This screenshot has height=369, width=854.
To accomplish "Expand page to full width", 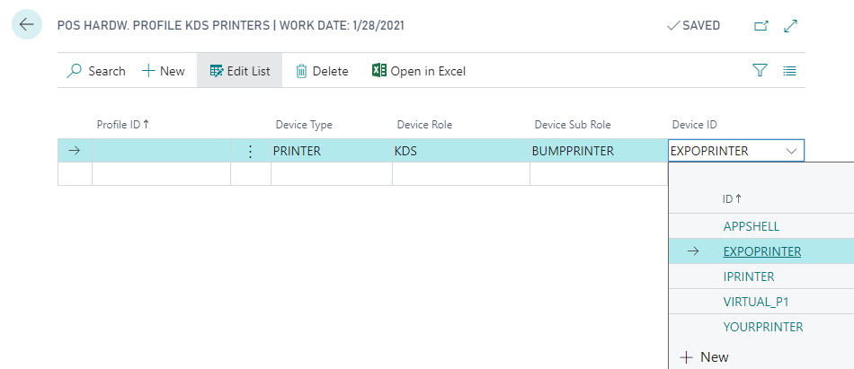I will point(791,26).
